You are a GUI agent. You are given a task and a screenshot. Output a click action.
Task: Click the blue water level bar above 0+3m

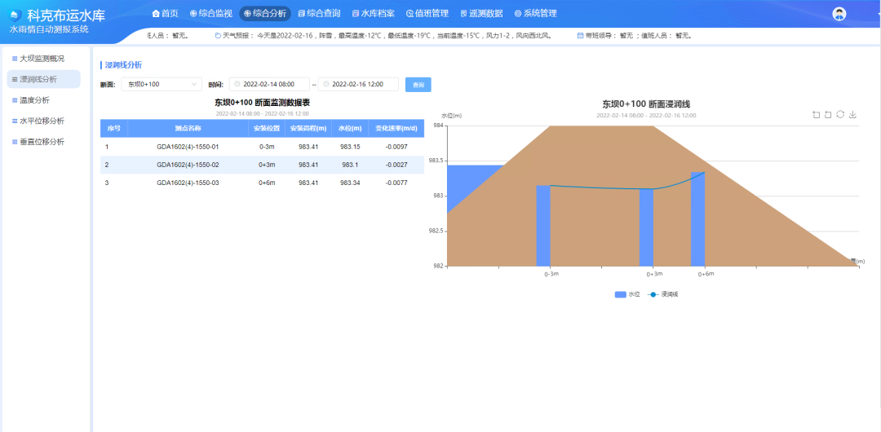647,227
